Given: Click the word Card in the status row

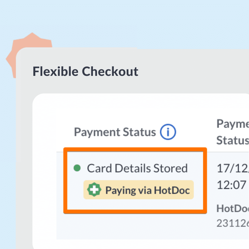Looking at the screenshot, I should pyautogui.click(x=99, y=168).
